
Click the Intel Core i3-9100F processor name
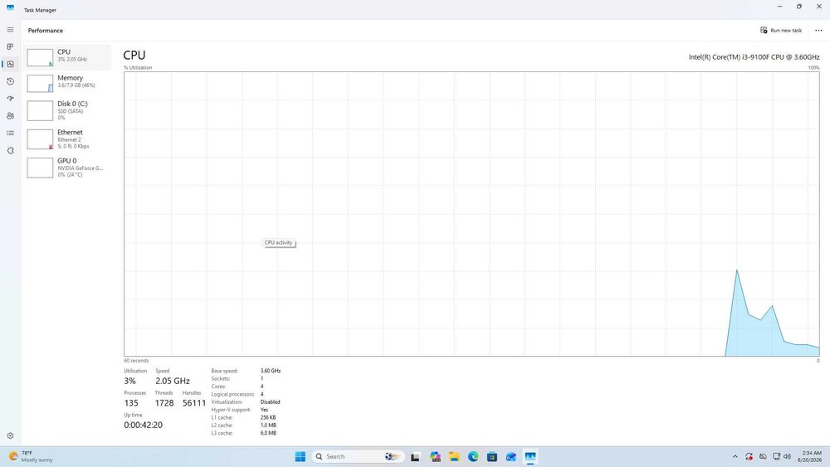[x=754, y=57]
